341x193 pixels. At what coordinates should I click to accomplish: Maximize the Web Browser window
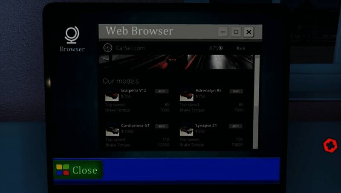236,32
